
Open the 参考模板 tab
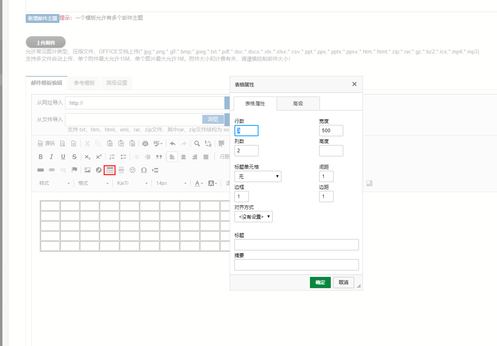pyautogui.click(x=84, y=83)
